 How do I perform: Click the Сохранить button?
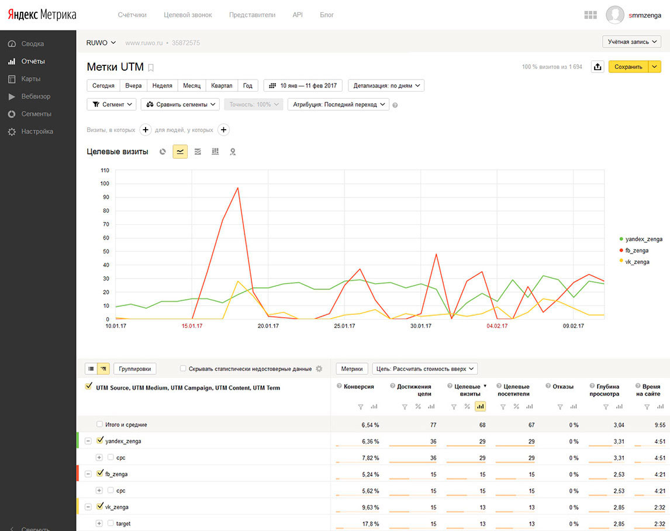(x=628, y=67)
